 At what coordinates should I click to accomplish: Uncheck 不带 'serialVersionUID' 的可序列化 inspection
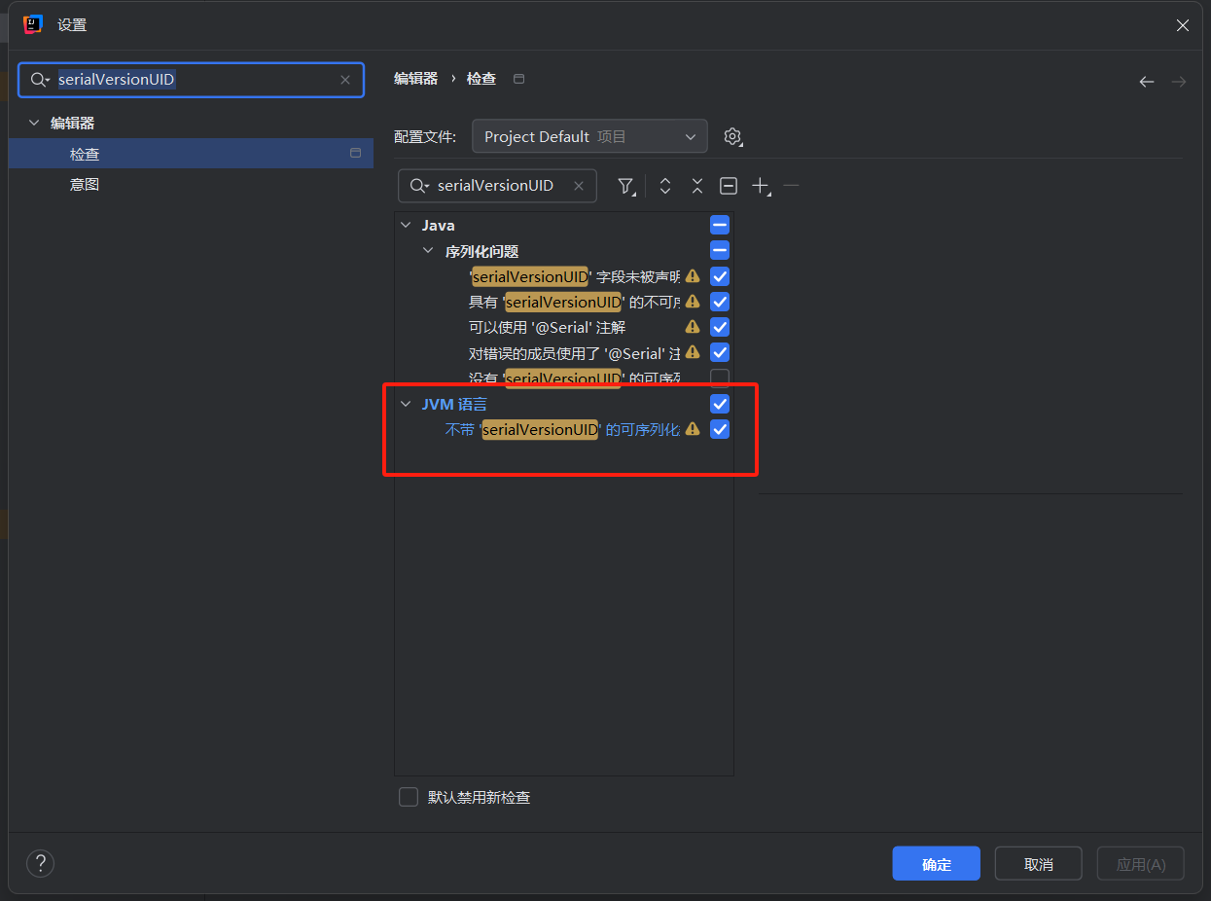point(720,429)
